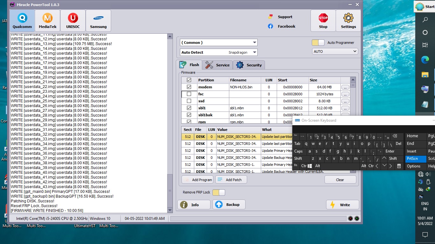Viewport: 435px width, 244px height.
Task: Click the Filename column header
Action: click(x=245, y=80)
